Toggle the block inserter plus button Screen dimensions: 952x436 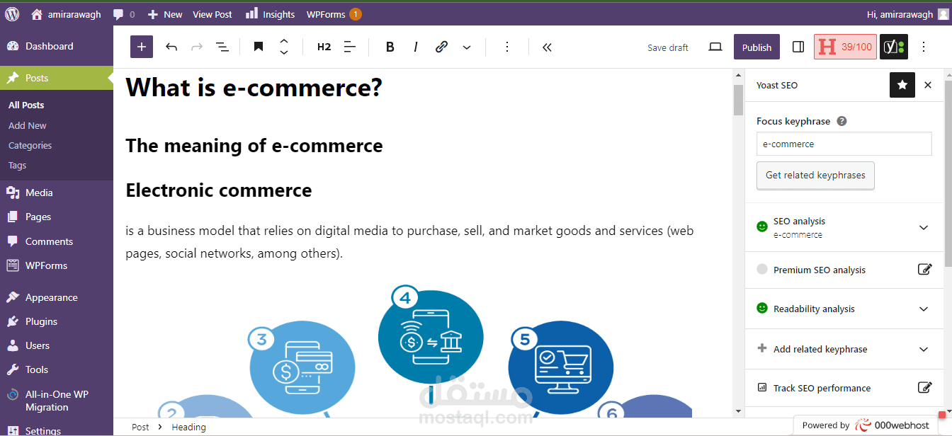(x=142, y=47)
